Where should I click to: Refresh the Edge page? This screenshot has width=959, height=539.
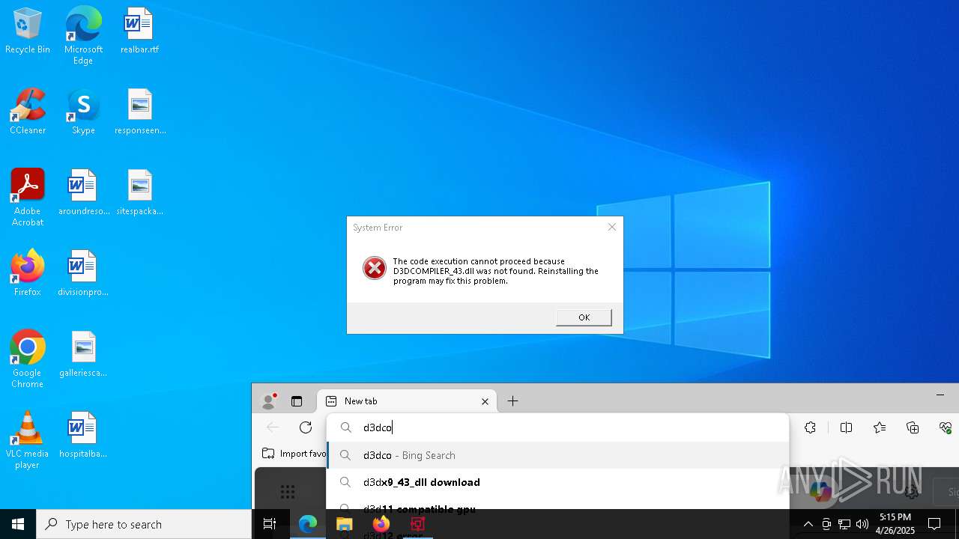[306, 427]
